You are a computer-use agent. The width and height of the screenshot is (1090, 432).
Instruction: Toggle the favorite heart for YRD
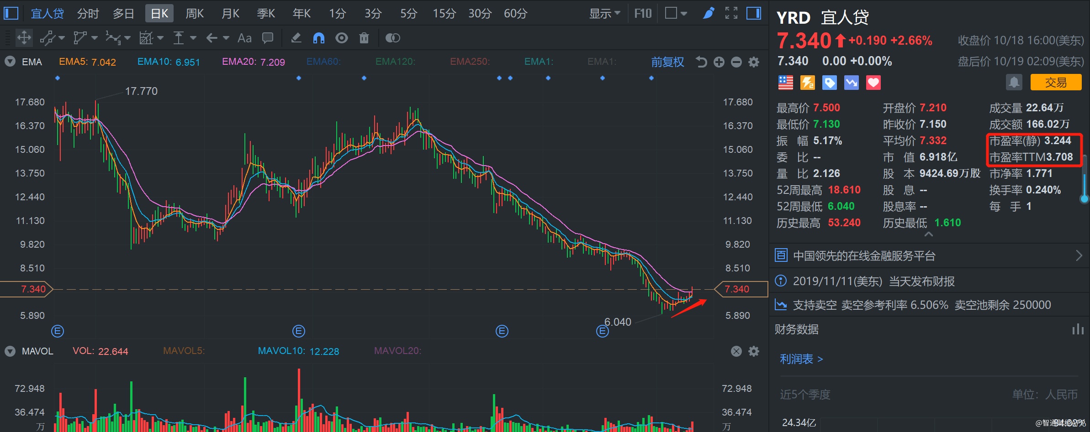tap(873, 83)
